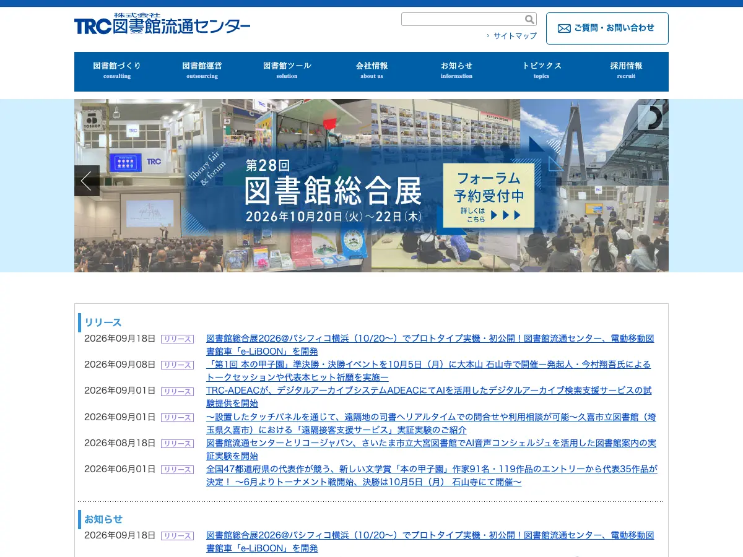
Task: Open the TRC-ADEAC AI検索支援 release link
Action: [x=428, y=397]
